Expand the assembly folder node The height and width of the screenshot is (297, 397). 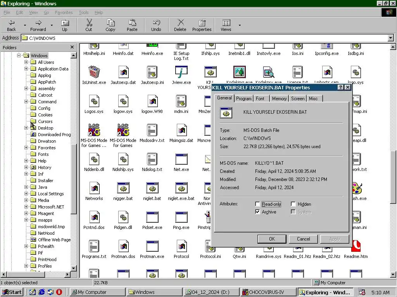(x=26, y=89)
